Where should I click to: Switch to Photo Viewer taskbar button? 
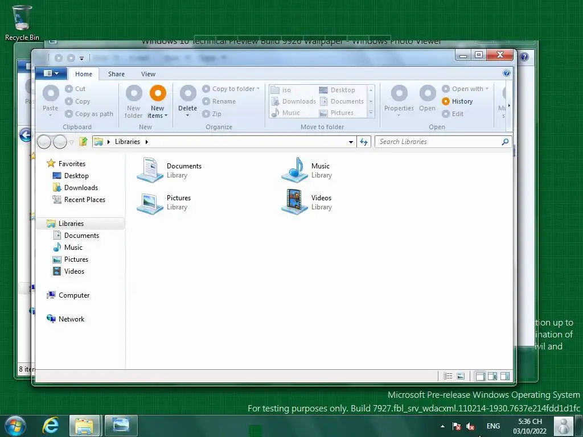(x=121, y=426)
